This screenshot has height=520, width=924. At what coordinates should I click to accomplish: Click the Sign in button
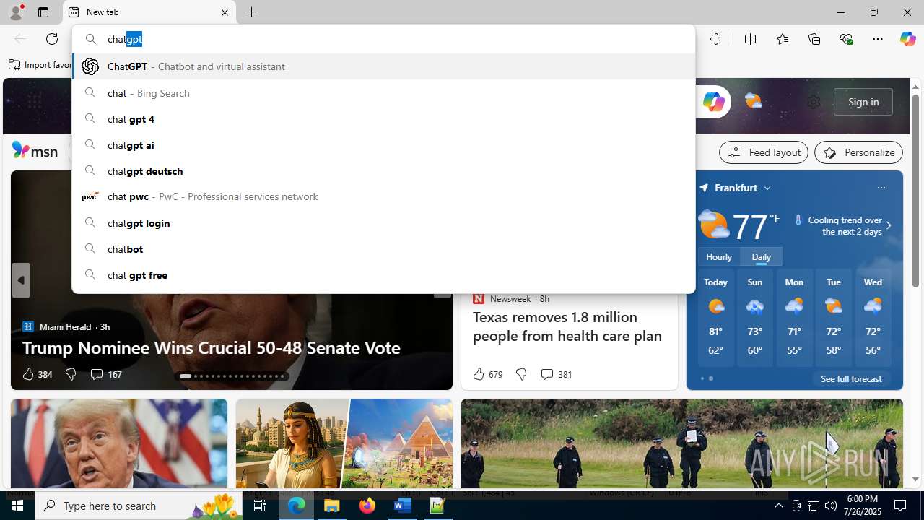click(863, 102)
